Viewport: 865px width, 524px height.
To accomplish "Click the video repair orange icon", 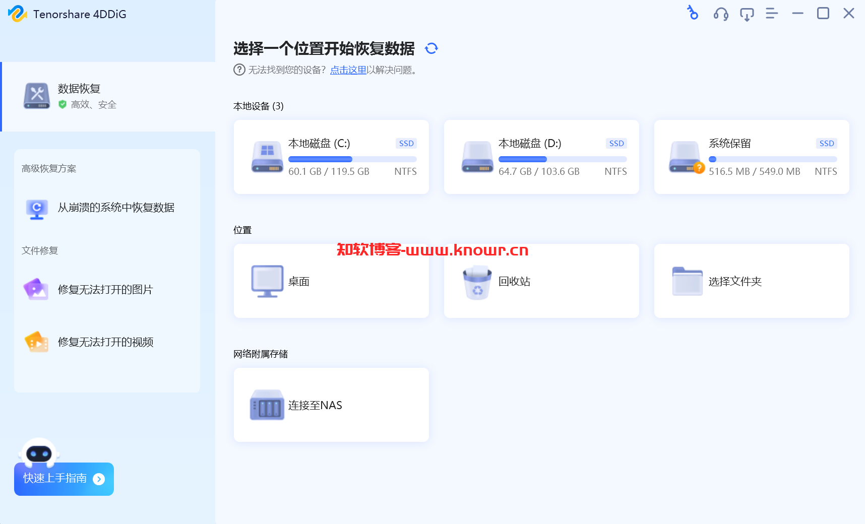I will tap(37, 342).
